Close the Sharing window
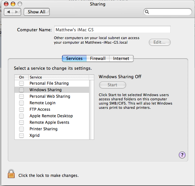 [6, 4]
